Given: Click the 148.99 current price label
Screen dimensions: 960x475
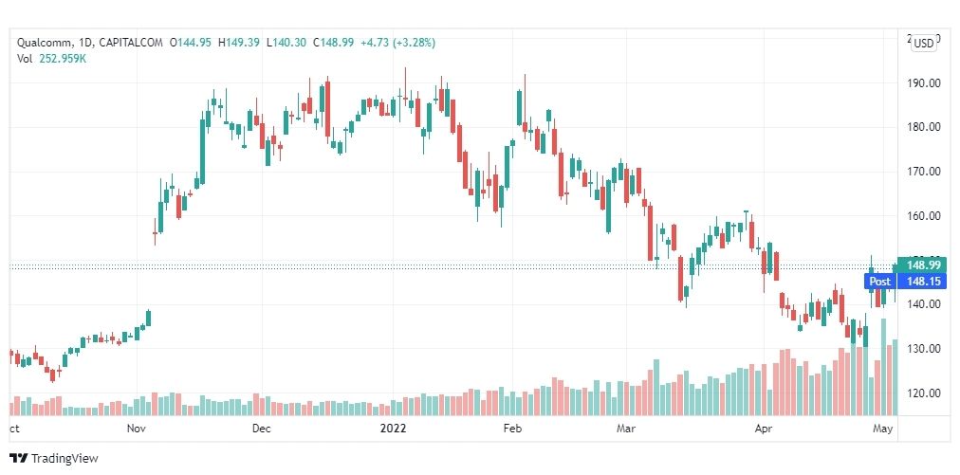Looking at the screenshot, I should tap(921, 265).
